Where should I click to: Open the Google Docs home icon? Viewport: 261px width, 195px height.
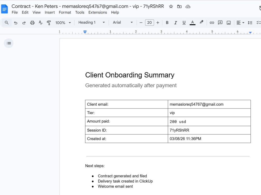coord(4,9)
